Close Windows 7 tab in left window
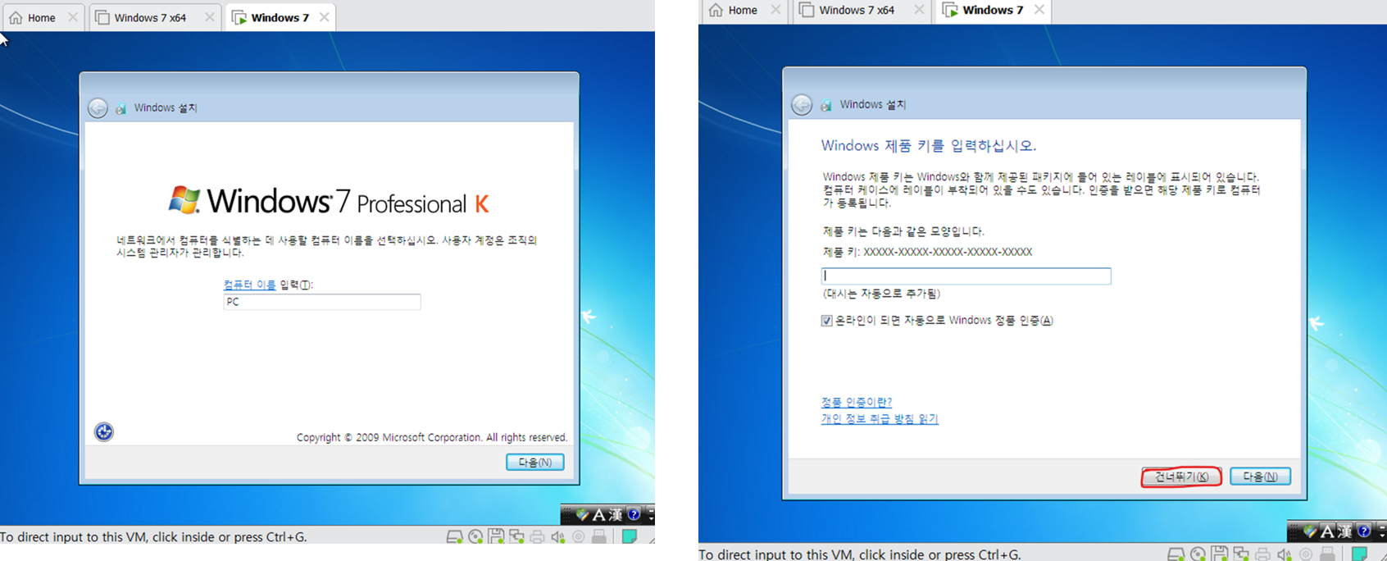The height and width of the screenshot is (561, 1387). tap(325, 17)
